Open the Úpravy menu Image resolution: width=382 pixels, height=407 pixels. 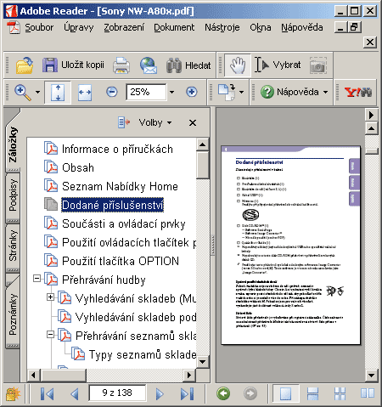(x=79, y=27)
